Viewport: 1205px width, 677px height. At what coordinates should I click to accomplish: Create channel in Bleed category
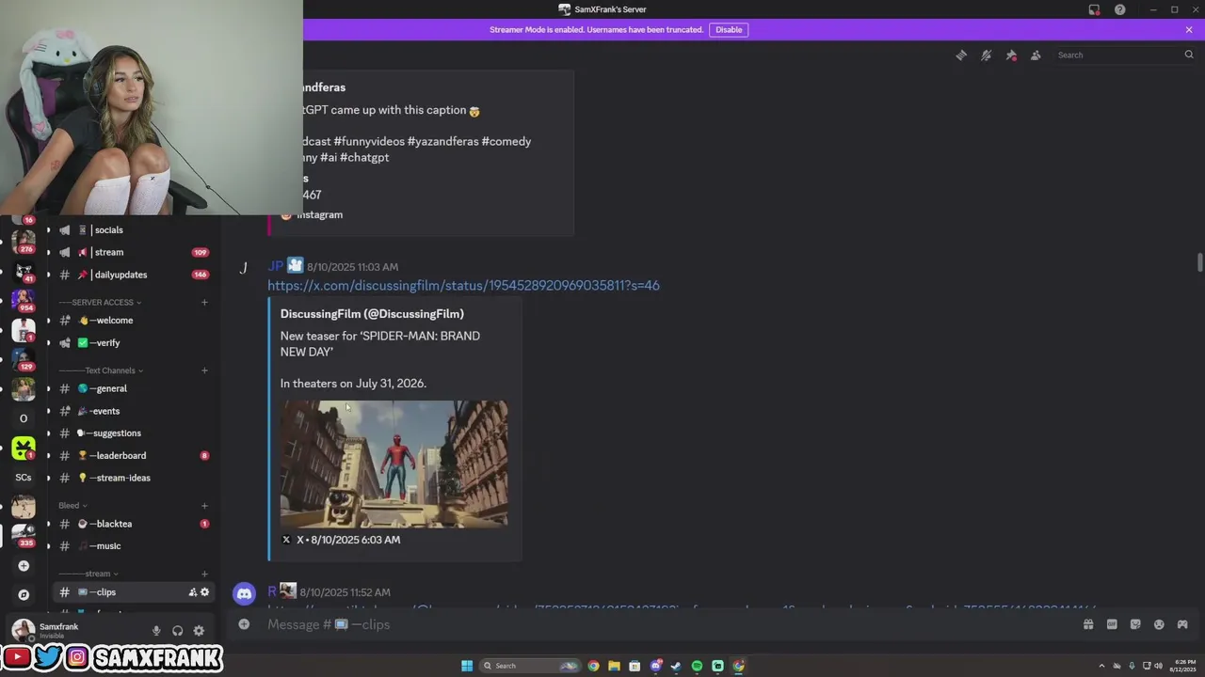click(204, 506)
